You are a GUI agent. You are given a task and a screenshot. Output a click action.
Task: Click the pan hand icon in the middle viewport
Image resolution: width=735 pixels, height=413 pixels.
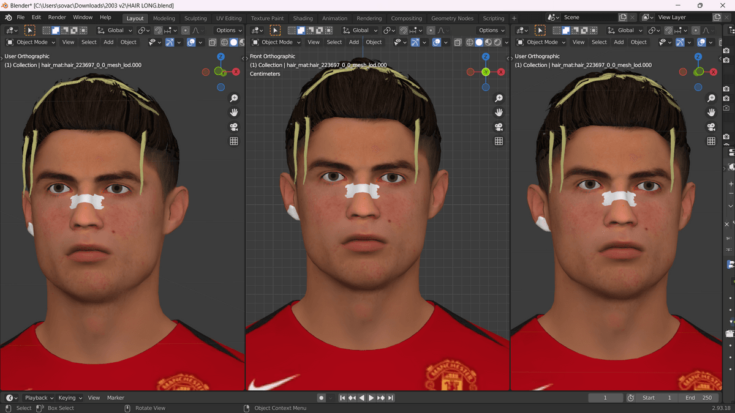click(x=499, y=113)
